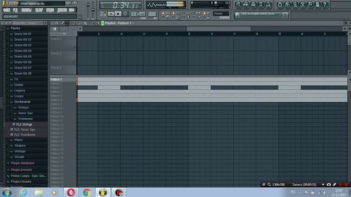Click the playlist speaker playback tool icon
This screenshot has width=351, height=197.
click(98, 23)
